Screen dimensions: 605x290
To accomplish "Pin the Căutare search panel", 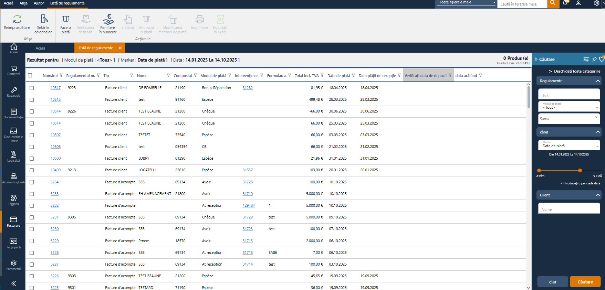I will click(594, 59).
